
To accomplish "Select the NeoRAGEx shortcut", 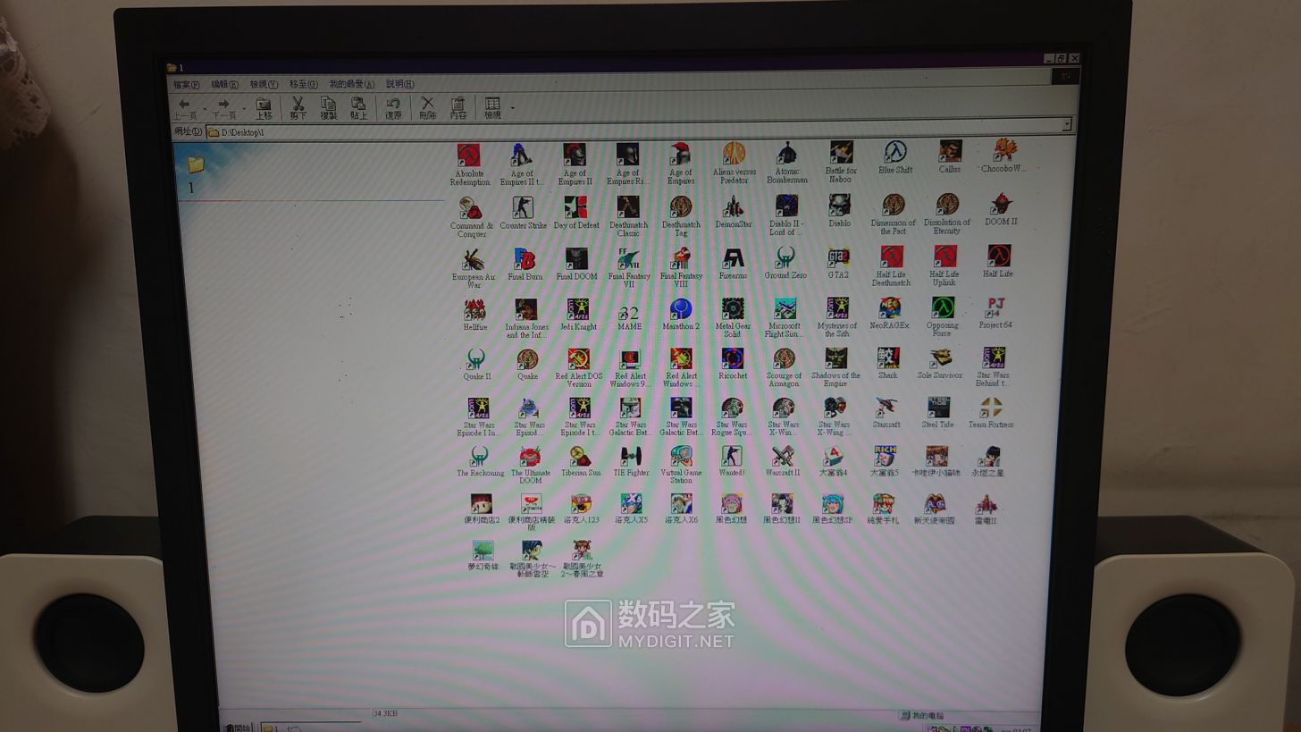I will (x=889, y=314).
